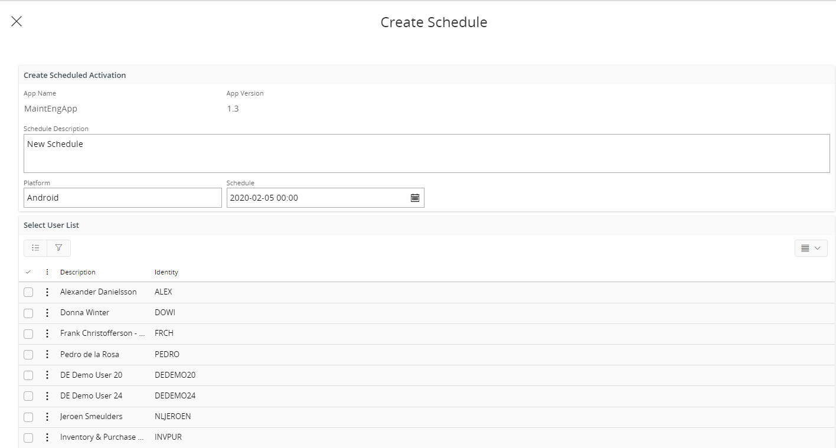Close the Create Schedule dialog

click(17, 22)
